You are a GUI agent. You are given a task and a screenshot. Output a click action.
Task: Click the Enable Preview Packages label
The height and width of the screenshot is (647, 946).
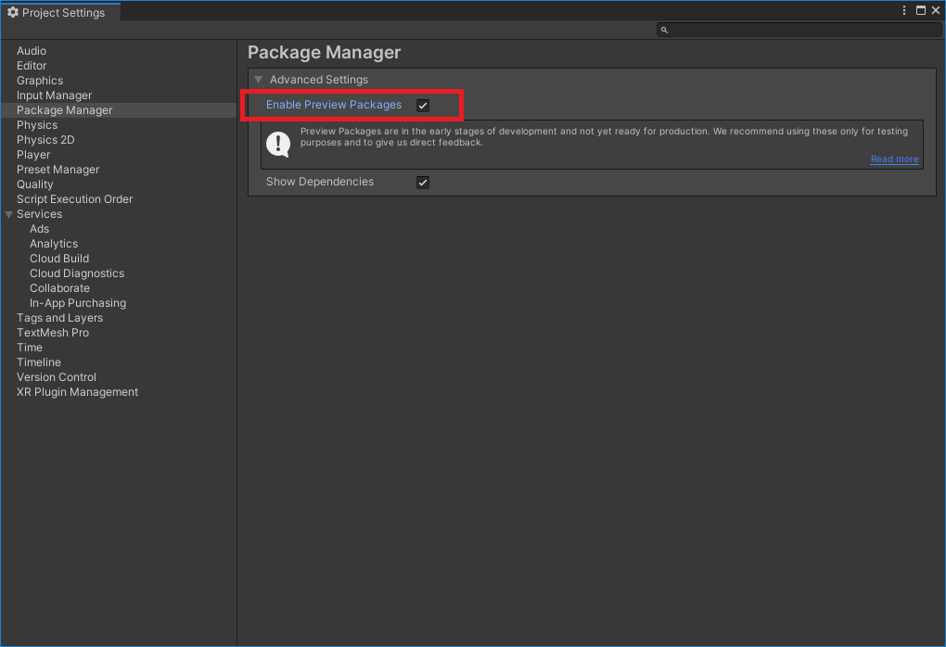click(334, 105)
